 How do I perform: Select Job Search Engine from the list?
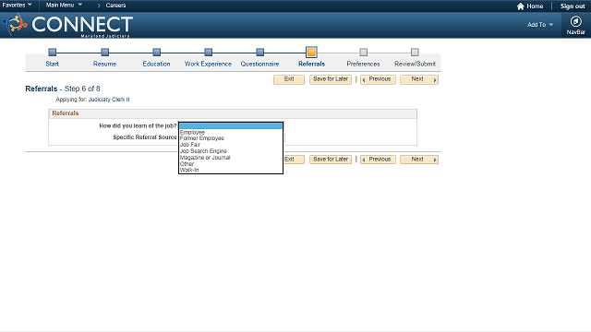[231, 151]
